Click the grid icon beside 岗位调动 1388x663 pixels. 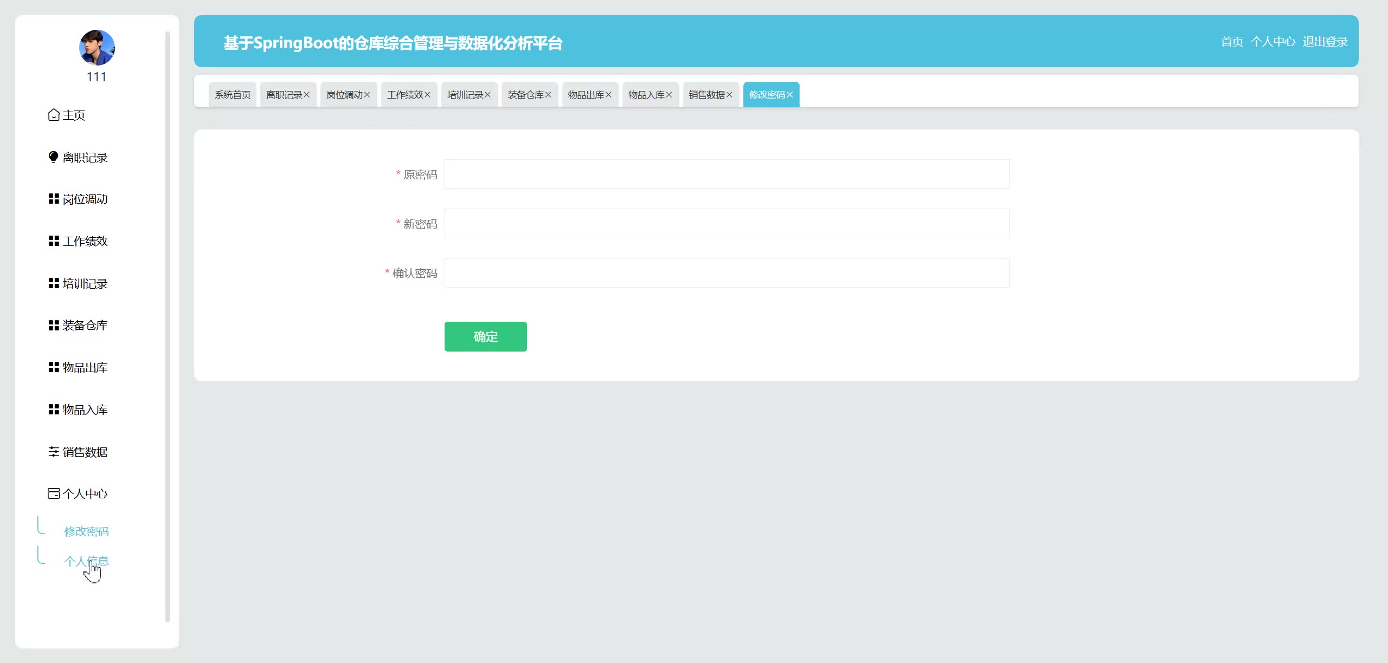[x=54, y=199]
